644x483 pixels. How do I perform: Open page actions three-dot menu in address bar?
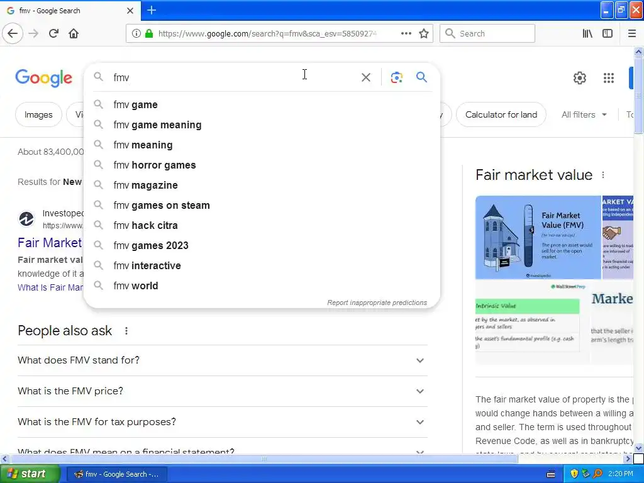pos(406,34)
